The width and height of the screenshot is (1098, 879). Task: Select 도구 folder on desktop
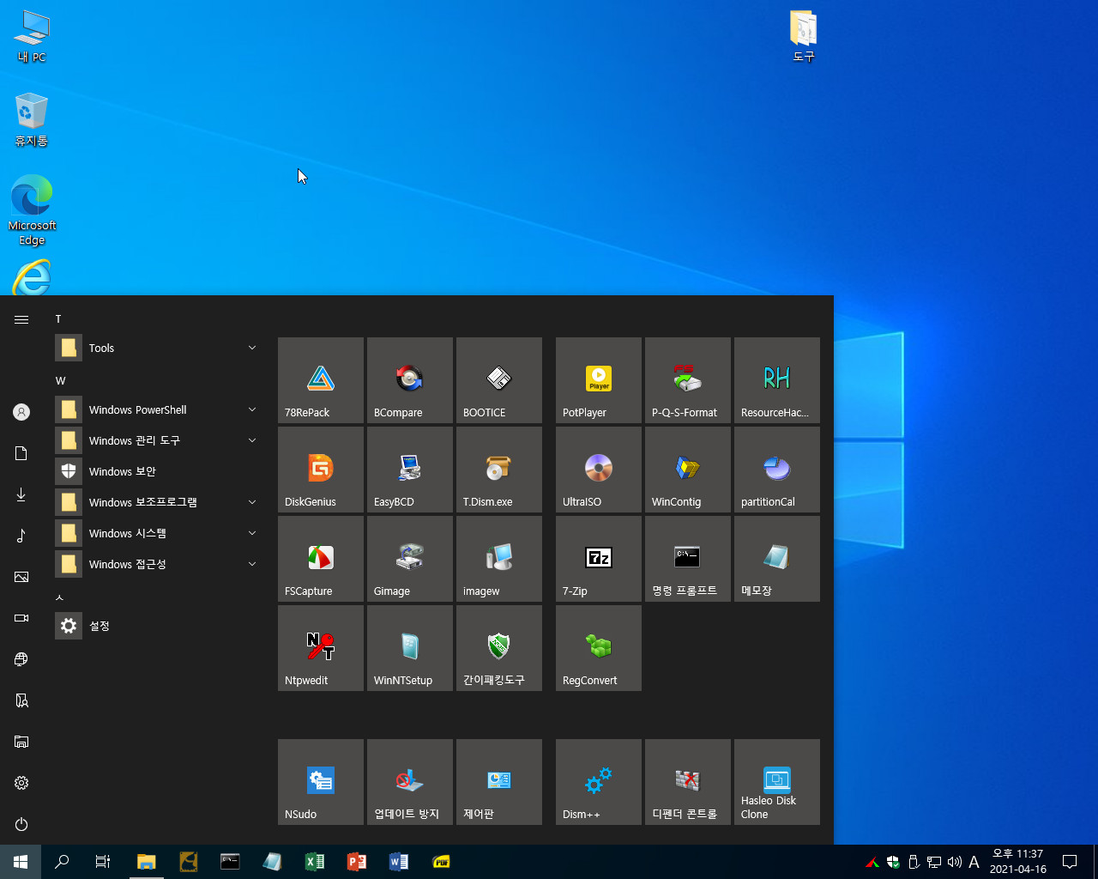804,37
